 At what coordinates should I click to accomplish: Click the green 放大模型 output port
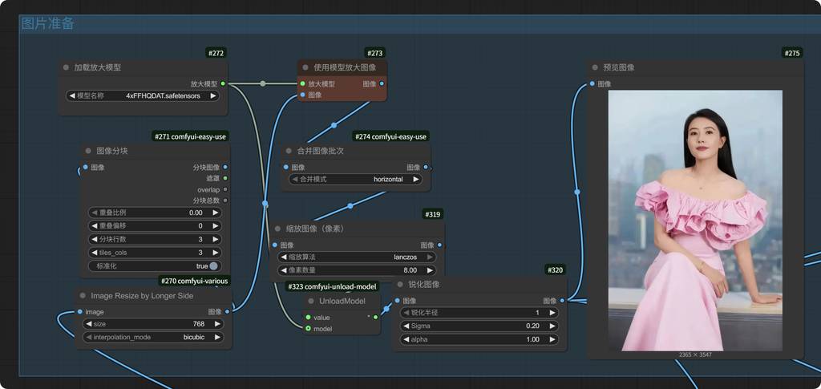pos(222,83)
